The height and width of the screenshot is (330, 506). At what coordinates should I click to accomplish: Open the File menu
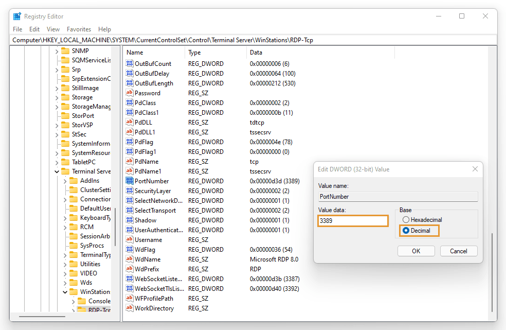coord(17,29)
